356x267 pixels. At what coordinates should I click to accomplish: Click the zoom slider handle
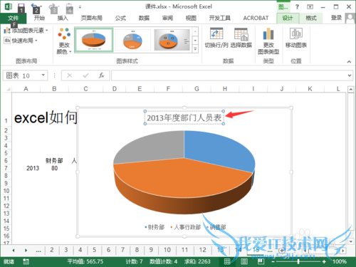[x=298, y=261]
